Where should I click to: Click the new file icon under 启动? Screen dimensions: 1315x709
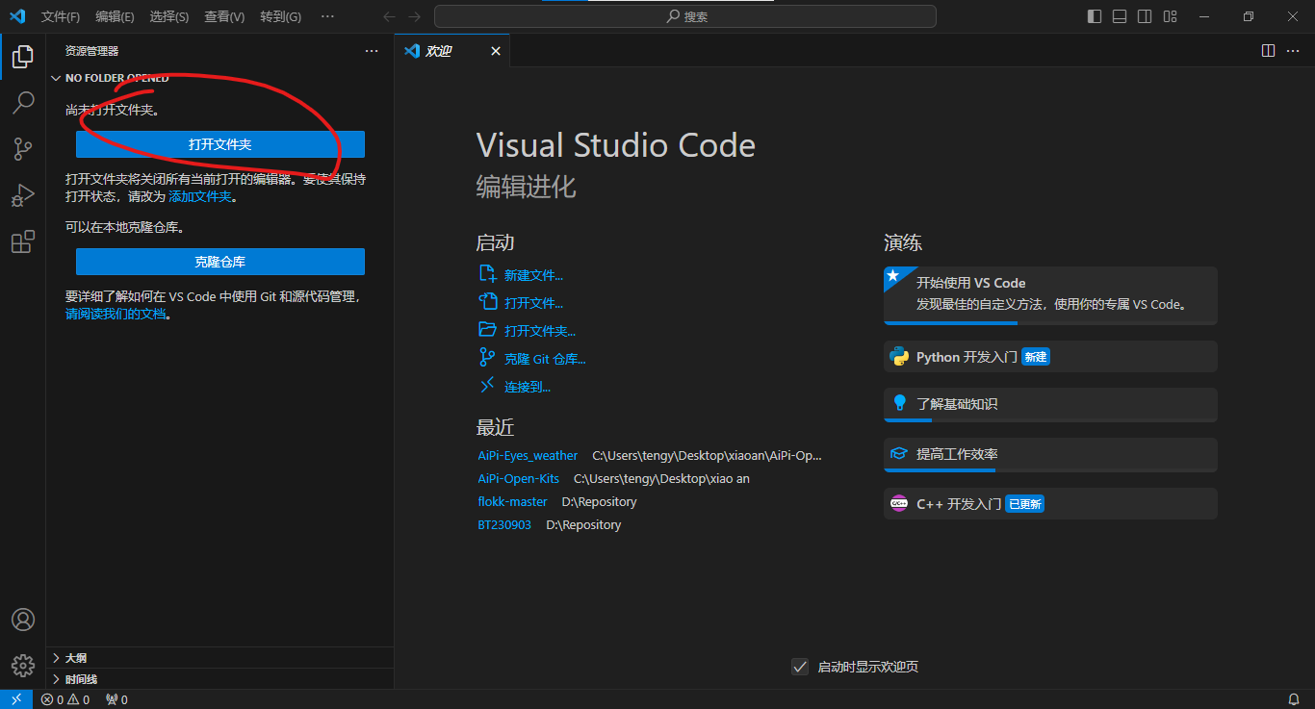pos(487,274)
